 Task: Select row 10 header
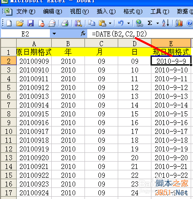[x=9, y=131]
